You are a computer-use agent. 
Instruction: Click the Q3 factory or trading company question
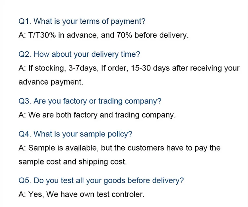point(90,101)
